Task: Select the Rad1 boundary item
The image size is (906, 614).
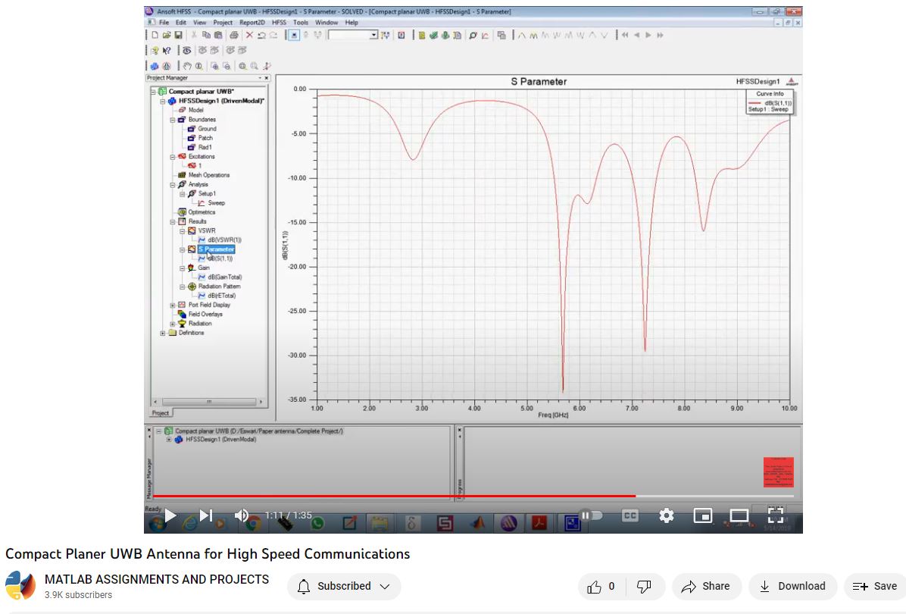Action: (x=205, y=147)
